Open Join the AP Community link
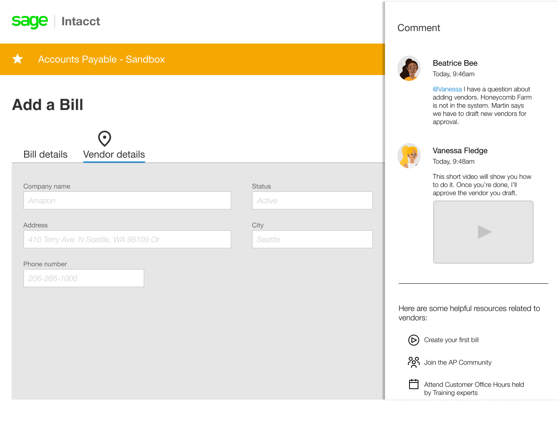Image resolution: width=560 pixels, height=421 pixels. click(x=458, y=362)
